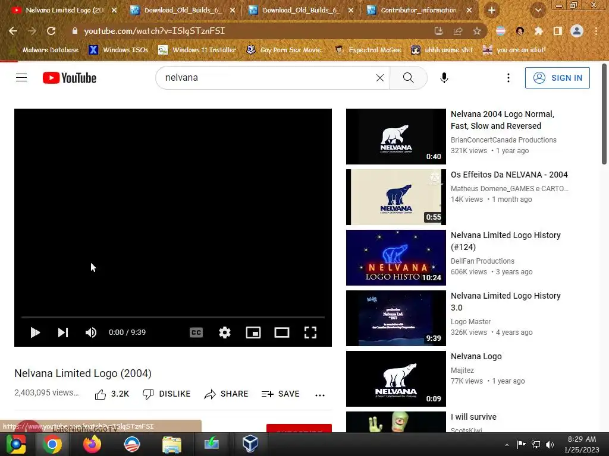Viewport: 609px width, 456px height.
Task: Open taskbar volume speaker icon
Action: 550,445
